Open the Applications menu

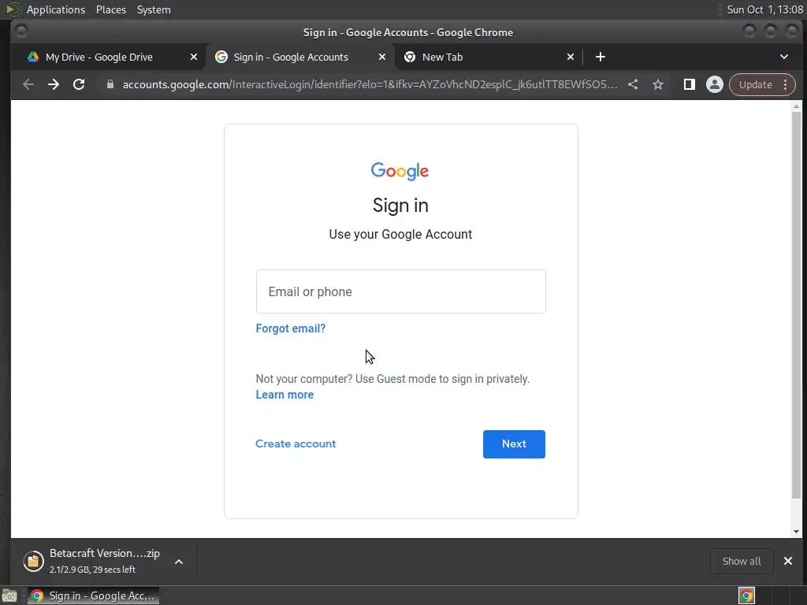pyautogui.click(x=56, y=9)
